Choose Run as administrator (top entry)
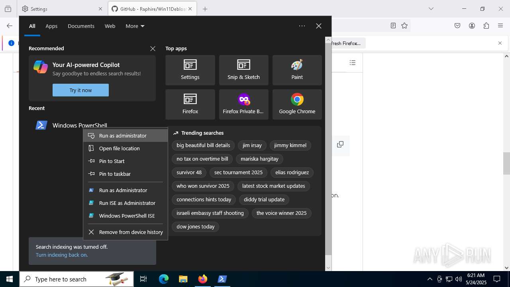510x287 pixels. tap(126, 136)
